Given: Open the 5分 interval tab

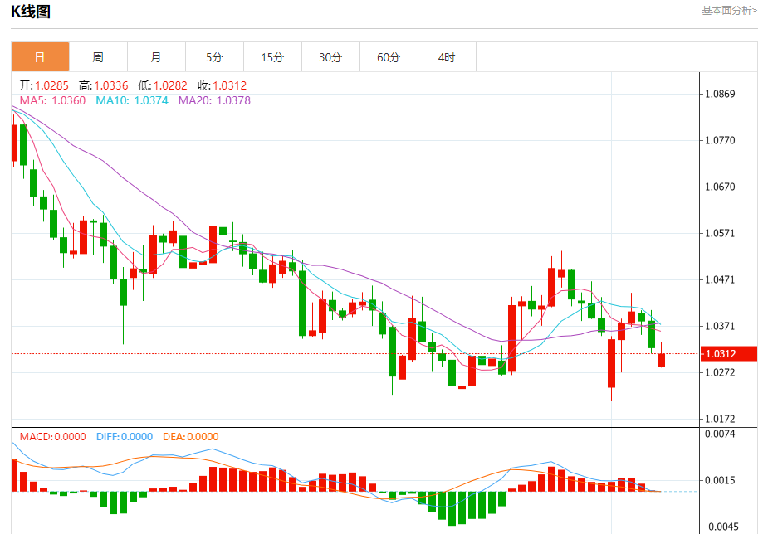Looking at the screenshot, I should pos(214,57).
